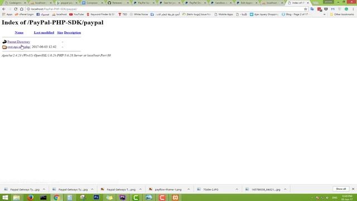Open the taskbar clock showing date and time
This screenshot has height=201, width=357.
(x=347, y=198)
